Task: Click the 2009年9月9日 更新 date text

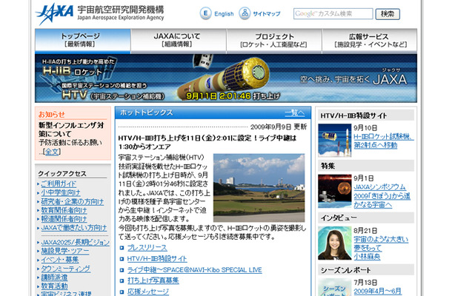Action: 279,127
